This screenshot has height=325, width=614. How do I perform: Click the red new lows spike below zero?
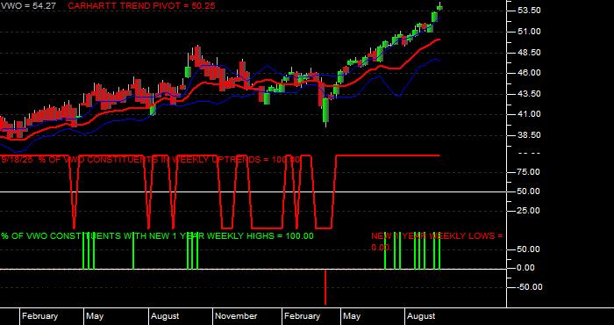pos(325,286)
